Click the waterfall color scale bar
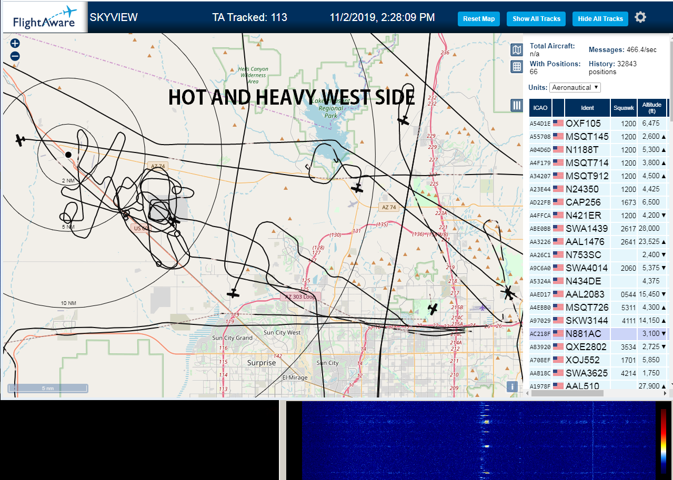Viewport: 673px width, 480px height. tap(664, 441)
